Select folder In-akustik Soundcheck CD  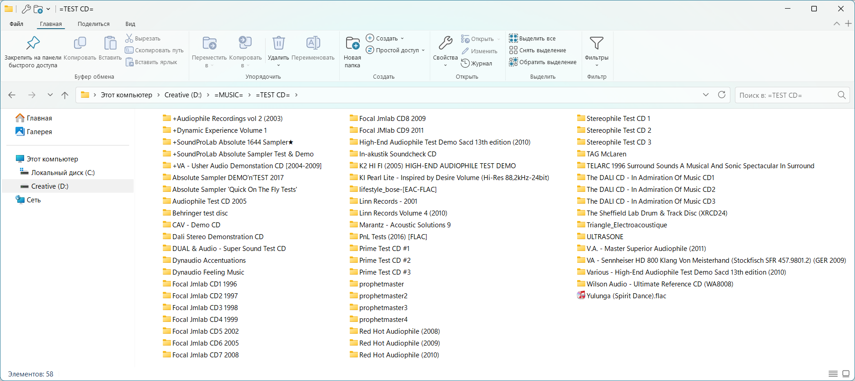pos(393,154)
